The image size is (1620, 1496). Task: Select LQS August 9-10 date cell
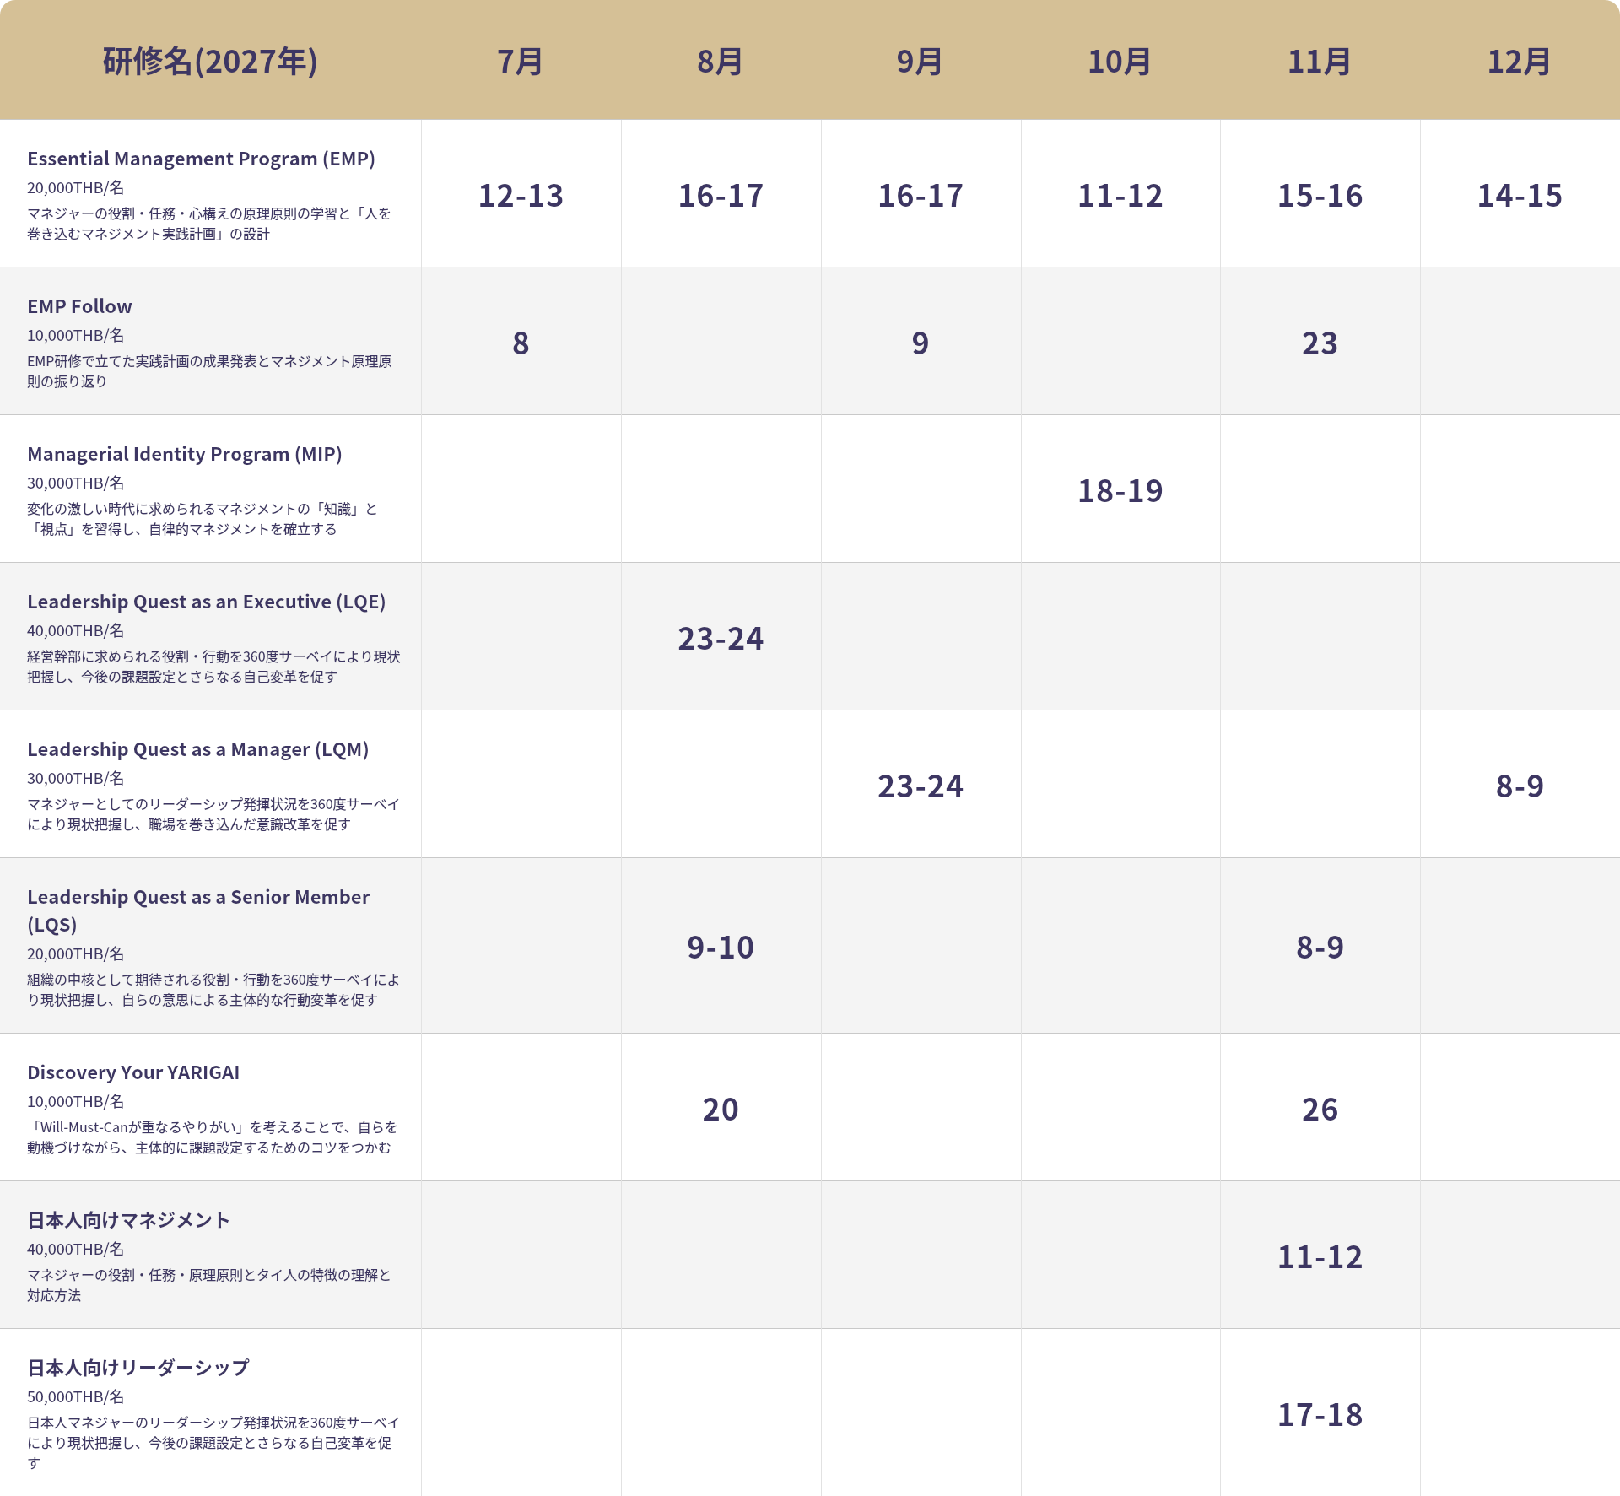point(721,948)
